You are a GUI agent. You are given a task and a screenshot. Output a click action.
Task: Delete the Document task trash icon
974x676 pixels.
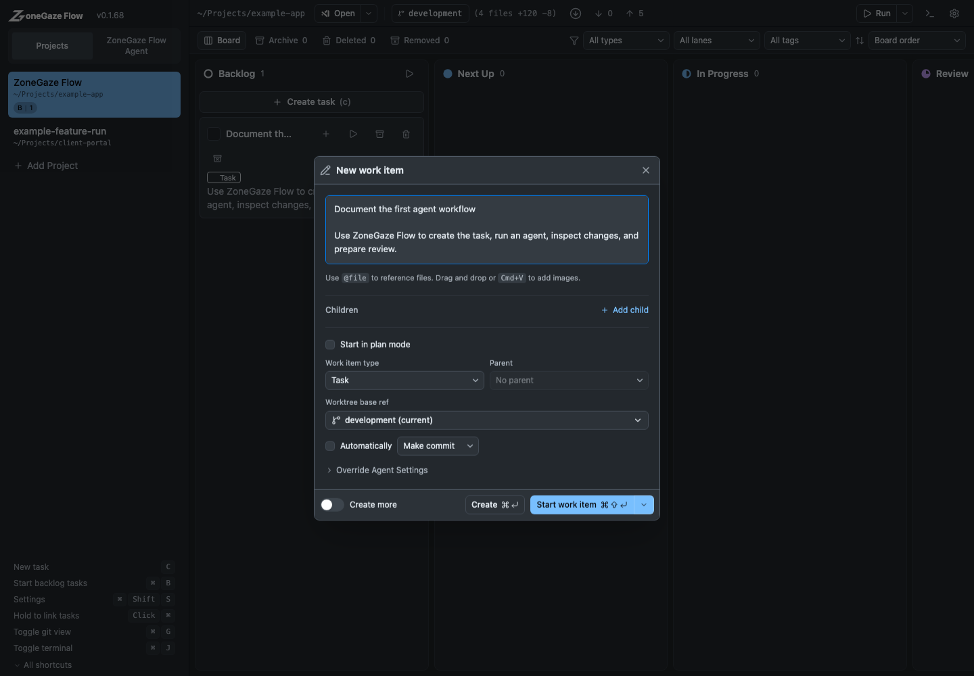[x=406, y=134]
